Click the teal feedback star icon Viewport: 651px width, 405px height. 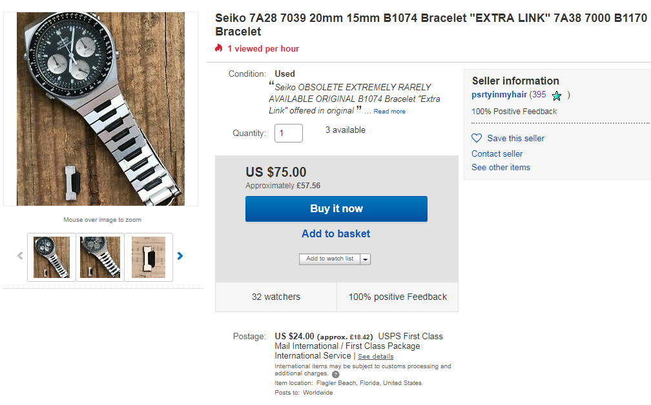pyautogui.click(x=556, y=96)
